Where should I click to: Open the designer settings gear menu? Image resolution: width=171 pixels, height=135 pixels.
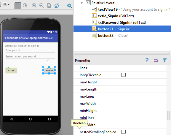click(69, 5)
